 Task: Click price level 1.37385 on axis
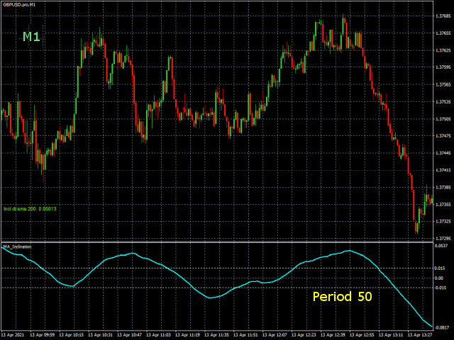443,187
